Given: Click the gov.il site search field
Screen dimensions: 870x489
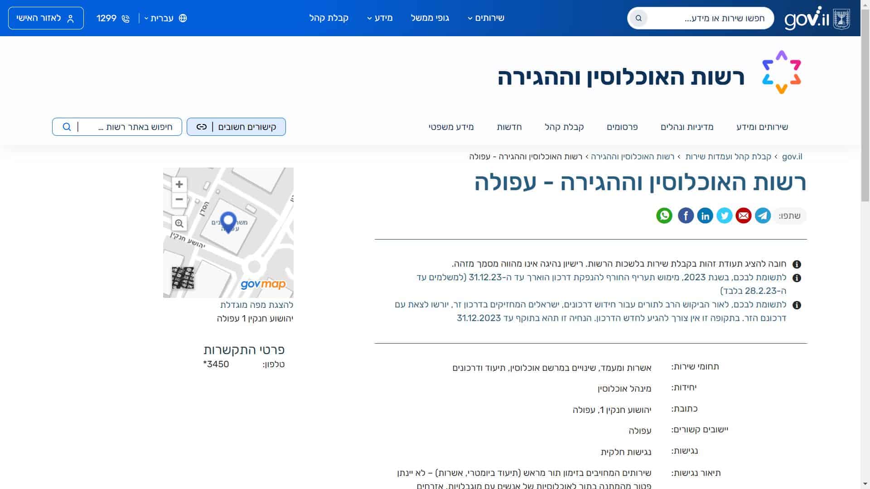Looking at the screenshot, I should [x=707, y=18].
